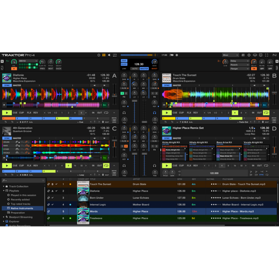Toggle FX assign 1 on channel A

point(122,93)
